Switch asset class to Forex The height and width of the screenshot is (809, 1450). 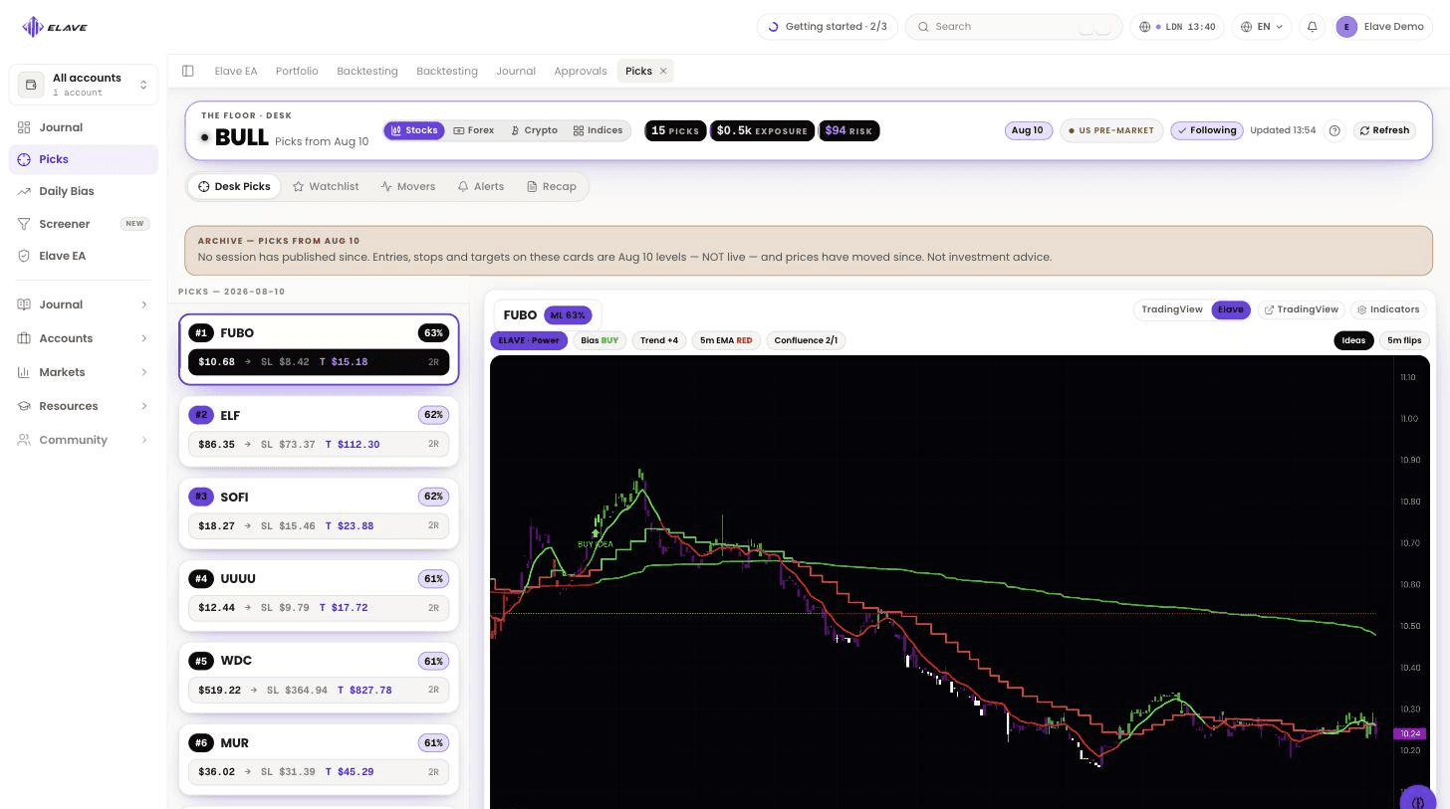pos(474,130)
